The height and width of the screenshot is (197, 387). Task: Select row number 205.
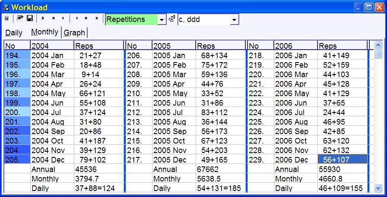pyautogui.click(x=17, y=159)
